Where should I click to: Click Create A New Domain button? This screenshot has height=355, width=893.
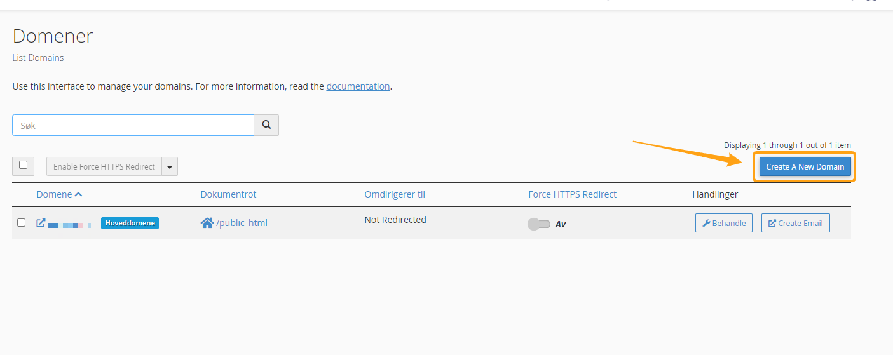pos(805,167)
